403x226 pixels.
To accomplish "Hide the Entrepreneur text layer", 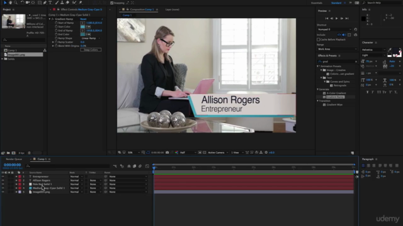I will click(x=3, y=176).
